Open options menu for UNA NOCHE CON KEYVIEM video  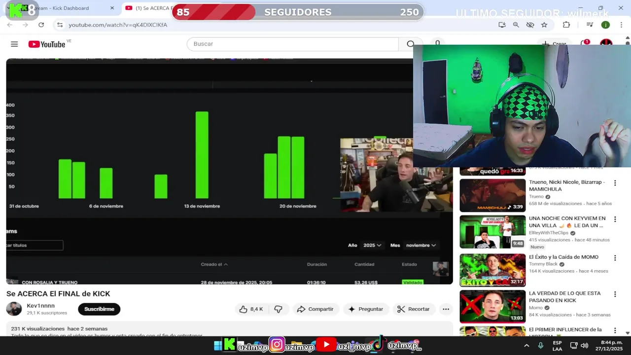pos(615,219)
